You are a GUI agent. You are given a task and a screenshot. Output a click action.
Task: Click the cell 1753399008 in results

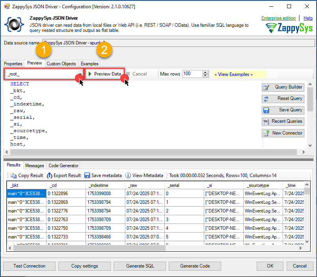click(106, 194)
